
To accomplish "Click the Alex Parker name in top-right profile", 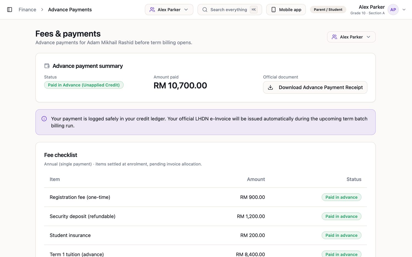I will pos(372,7).
